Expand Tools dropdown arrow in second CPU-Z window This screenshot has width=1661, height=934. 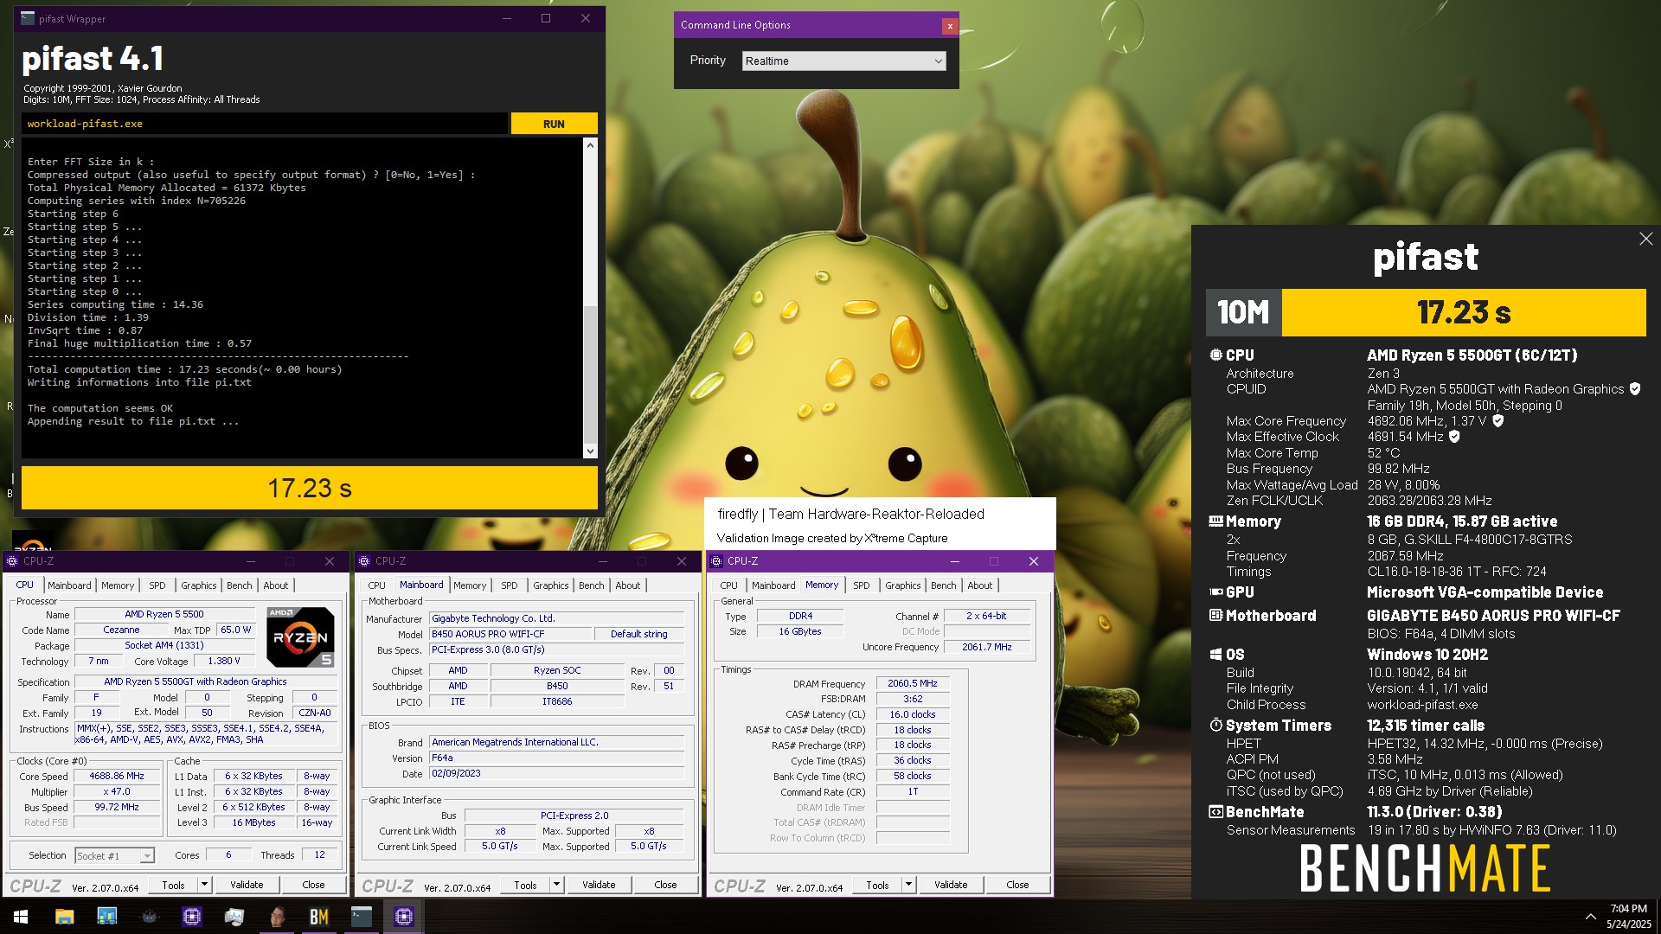click(557, 885)
